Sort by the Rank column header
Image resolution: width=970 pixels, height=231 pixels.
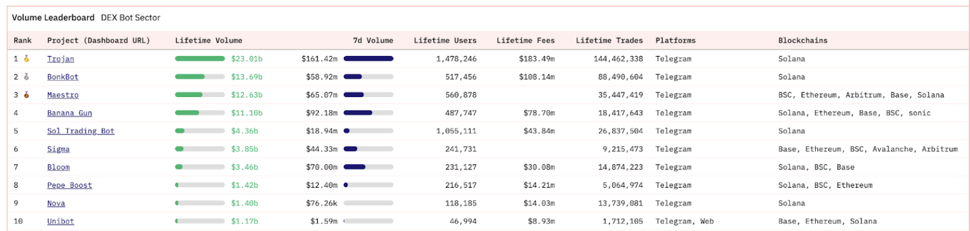[x=23, y=40]
